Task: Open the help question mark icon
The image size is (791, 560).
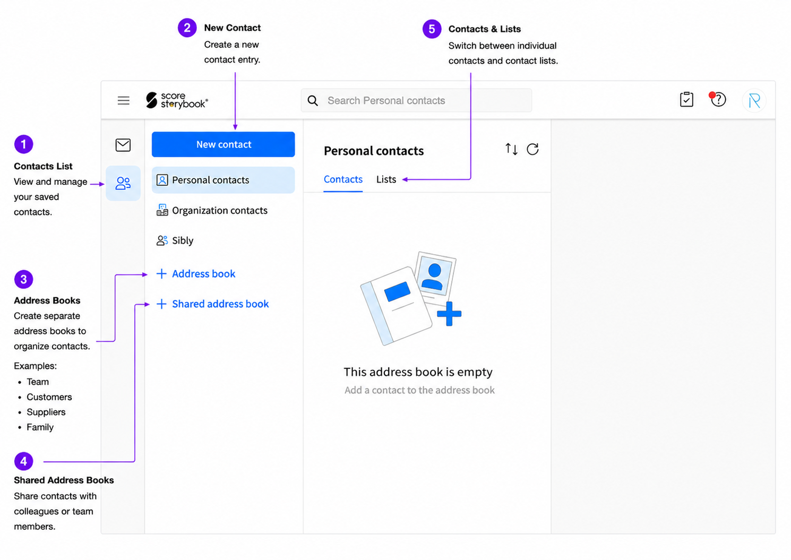Action: pyautogui.click(x=718, y=99)
